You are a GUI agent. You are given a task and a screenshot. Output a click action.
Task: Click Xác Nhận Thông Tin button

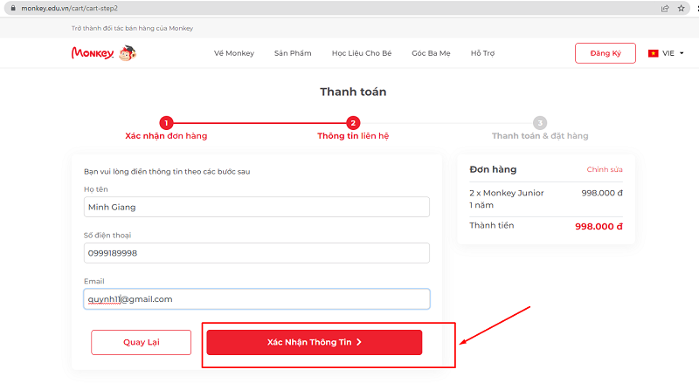click(x=315, y=342)
